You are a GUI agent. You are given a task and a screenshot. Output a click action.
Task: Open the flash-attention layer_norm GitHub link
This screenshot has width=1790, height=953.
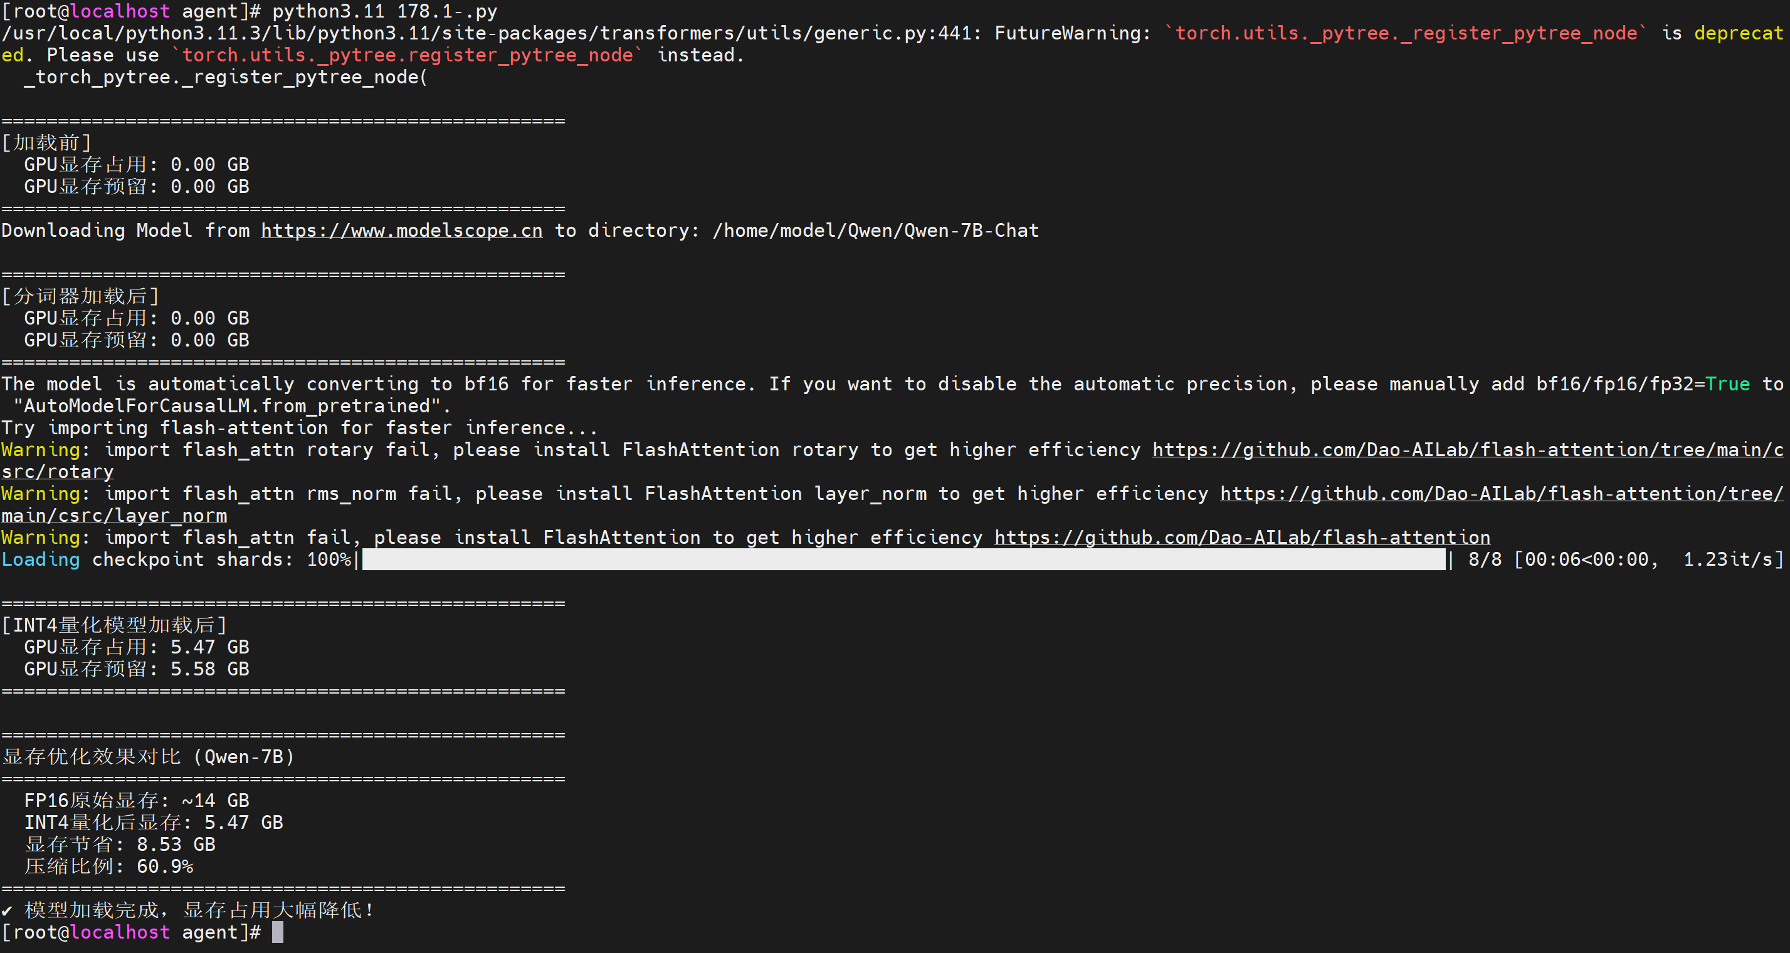(x=1502, y=494)
